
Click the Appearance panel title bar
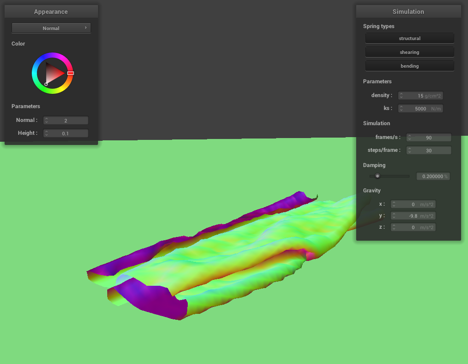click(x=51, y=12)
